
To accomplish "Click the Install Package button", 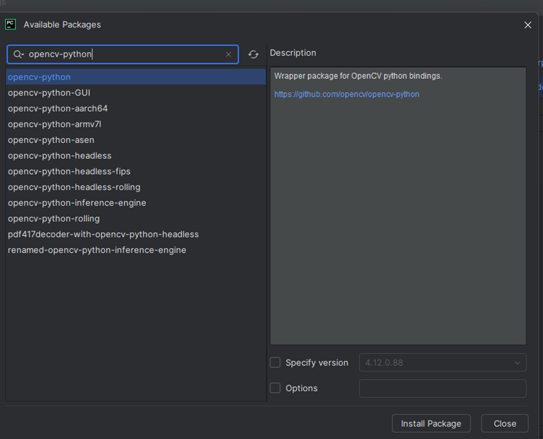I will coord(431,424).
